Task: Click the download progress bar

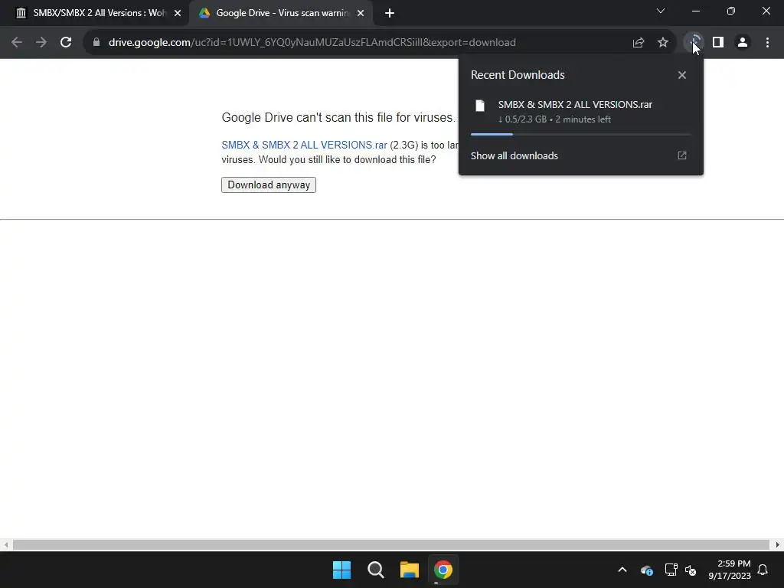Action: 580,134
